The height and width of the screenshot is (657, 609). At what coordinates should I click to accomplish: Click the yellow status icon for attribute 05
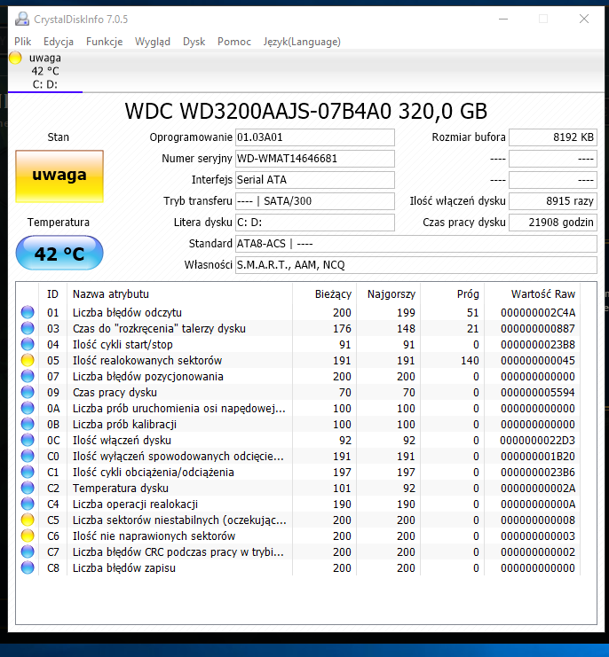[x=28, y=360]
